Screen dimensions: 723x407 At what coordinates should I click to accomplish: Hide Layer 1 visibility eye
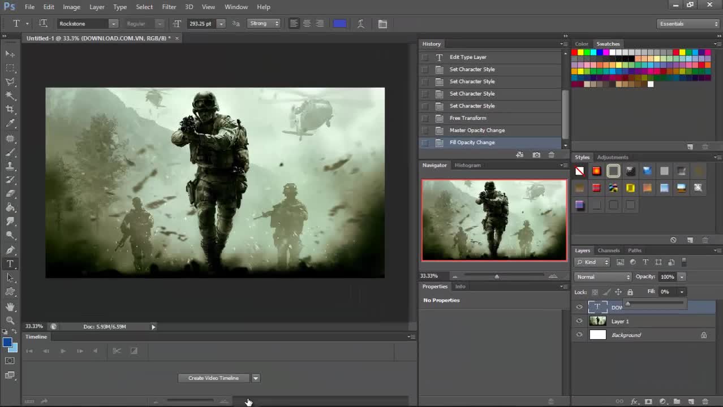579,321
